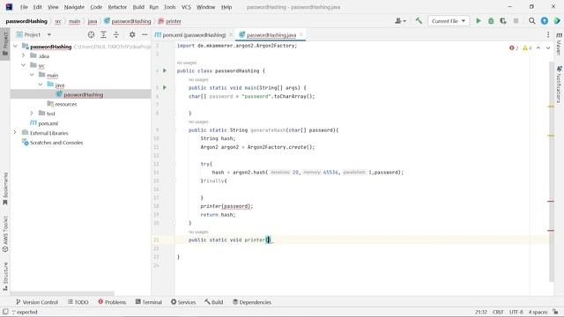
Task: Expand the .idea folder
Action: (x=24, y=55)
